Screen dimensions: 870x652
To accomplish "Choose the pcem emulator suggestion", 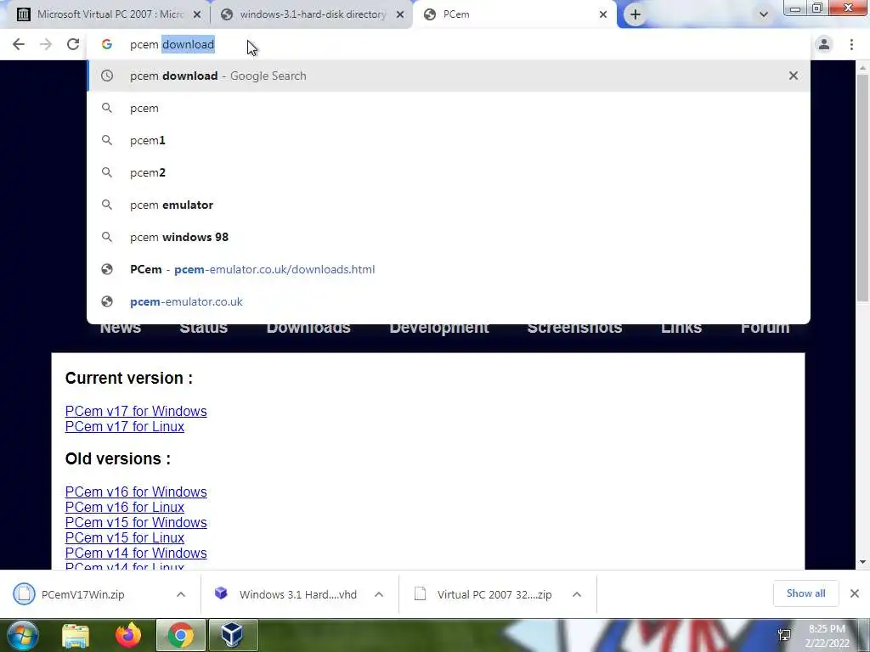I will (x=449, y=205).
